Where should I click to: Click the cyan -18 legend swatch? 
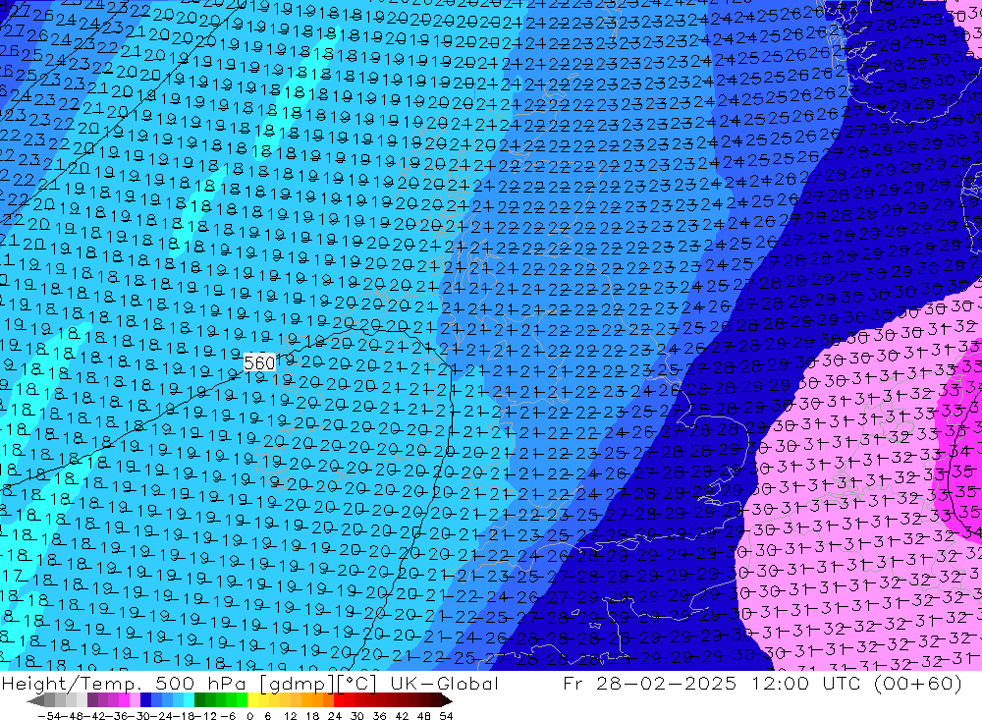point(189,700)
